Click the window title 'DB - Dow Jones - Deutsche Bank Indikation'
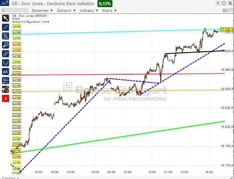This screenshot has height=179, width=234. tap(53, 4)
